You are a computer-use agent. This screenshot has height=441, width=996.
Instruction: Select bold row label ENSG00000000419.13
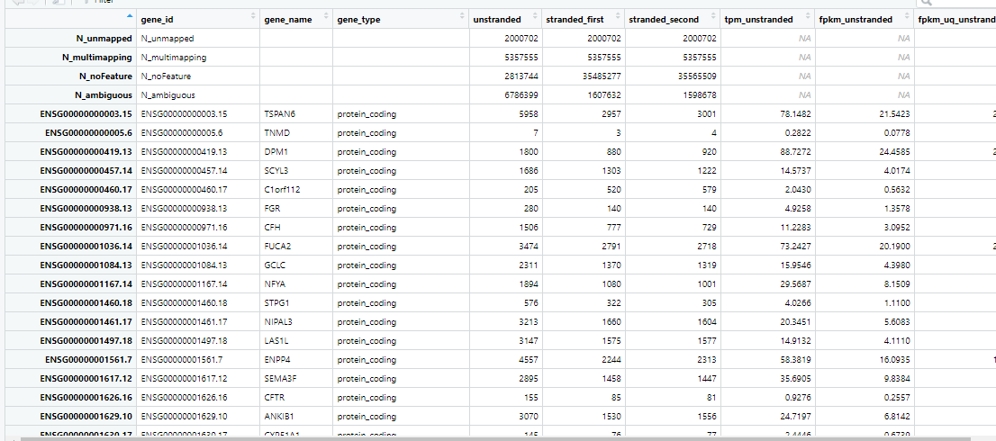point(86,152)
